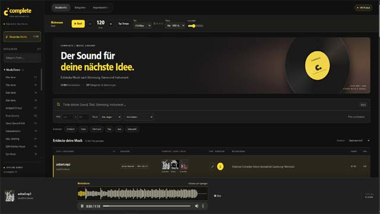Click the yellow round button in action1.mp3 row

[220, 166]
